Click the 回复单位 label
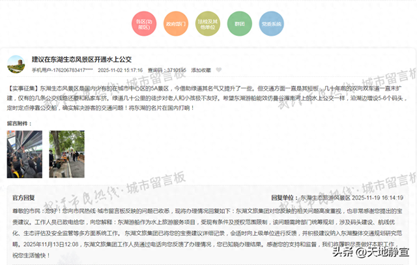 click(285, 198)
